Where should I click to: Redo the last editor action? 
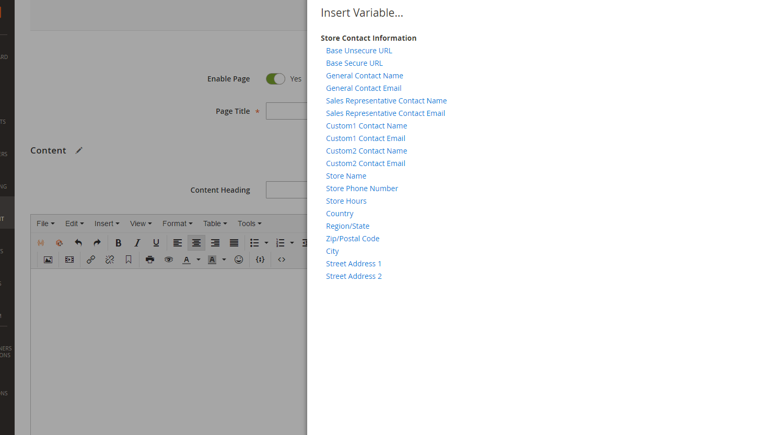(97, 243)
